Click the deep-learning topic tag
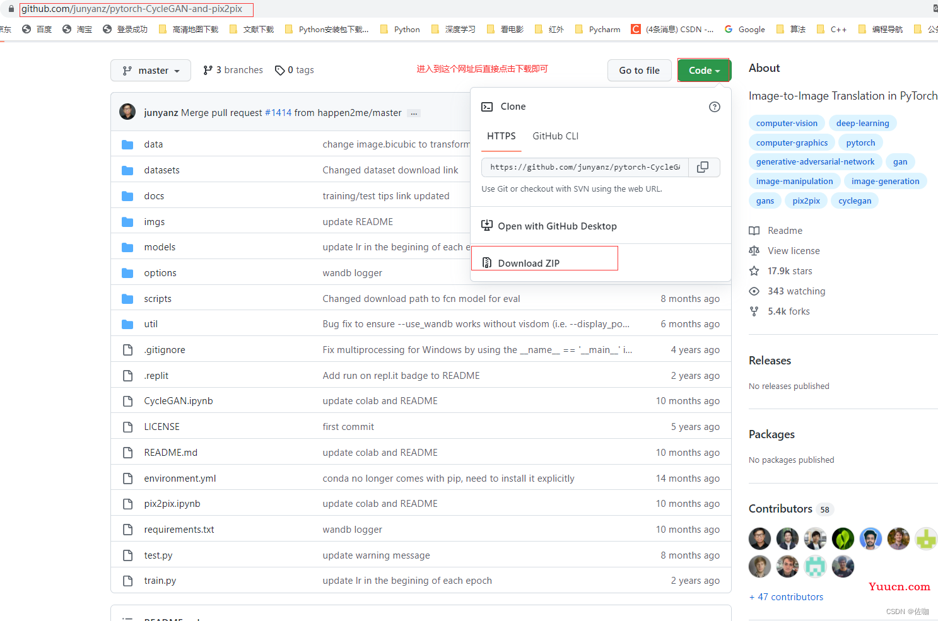This screenshot has width=938, height=621. click(862, 124)
